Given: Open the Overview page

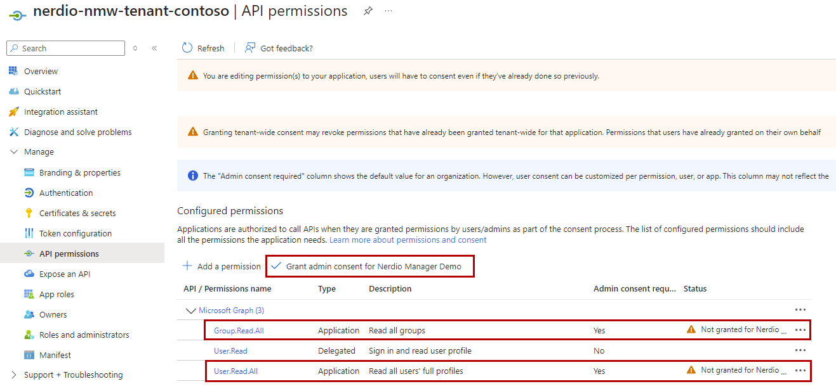Looking at the screenshot, I should tap(41, 71).
